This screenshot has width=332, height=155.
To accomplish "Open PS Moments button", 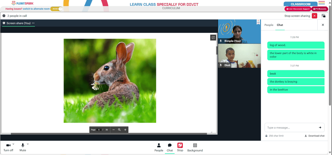I will pyautogui.click(x=319, y=9).
